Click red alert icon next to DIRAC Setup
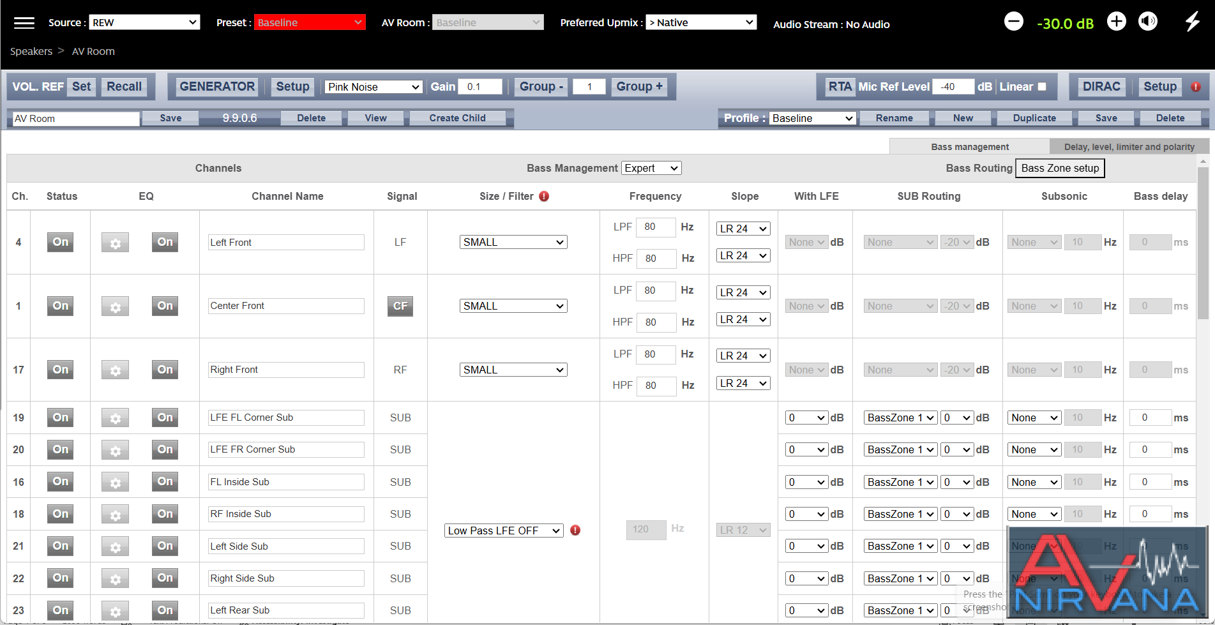Viewport: 1215px width, 625px height. (x=1196, y=87)
